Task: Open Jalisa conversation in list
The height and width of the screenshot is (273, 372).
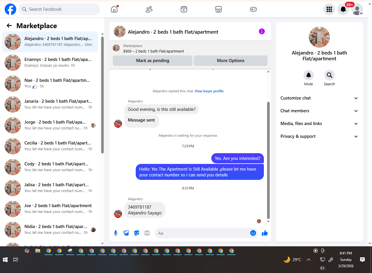Action: pos(50,188)
